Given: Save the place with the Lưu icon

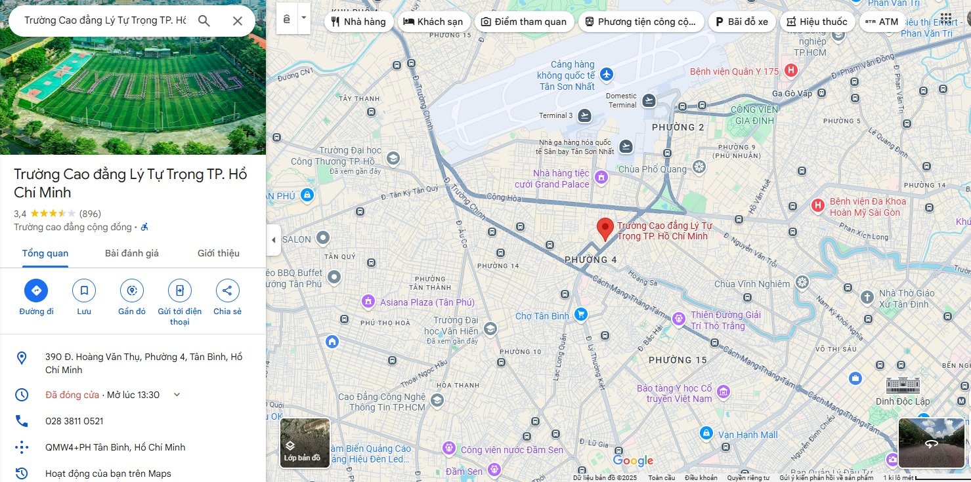Looking at the screenshot, I should coord(84,291).
